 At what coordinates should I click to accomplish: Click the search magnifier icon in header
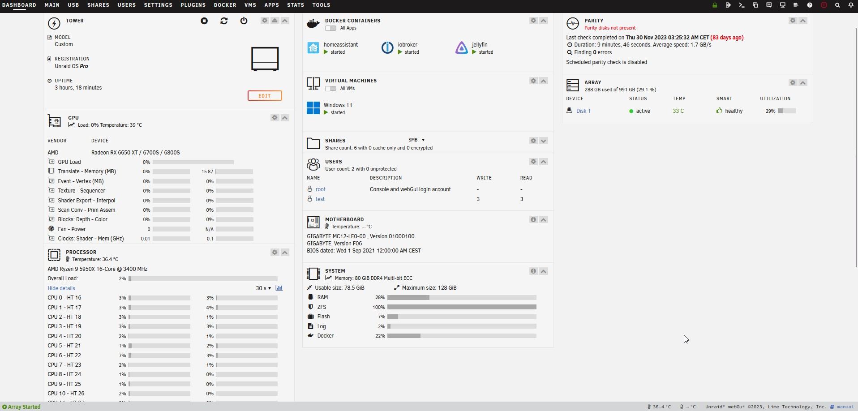click(x=837, y=5)
